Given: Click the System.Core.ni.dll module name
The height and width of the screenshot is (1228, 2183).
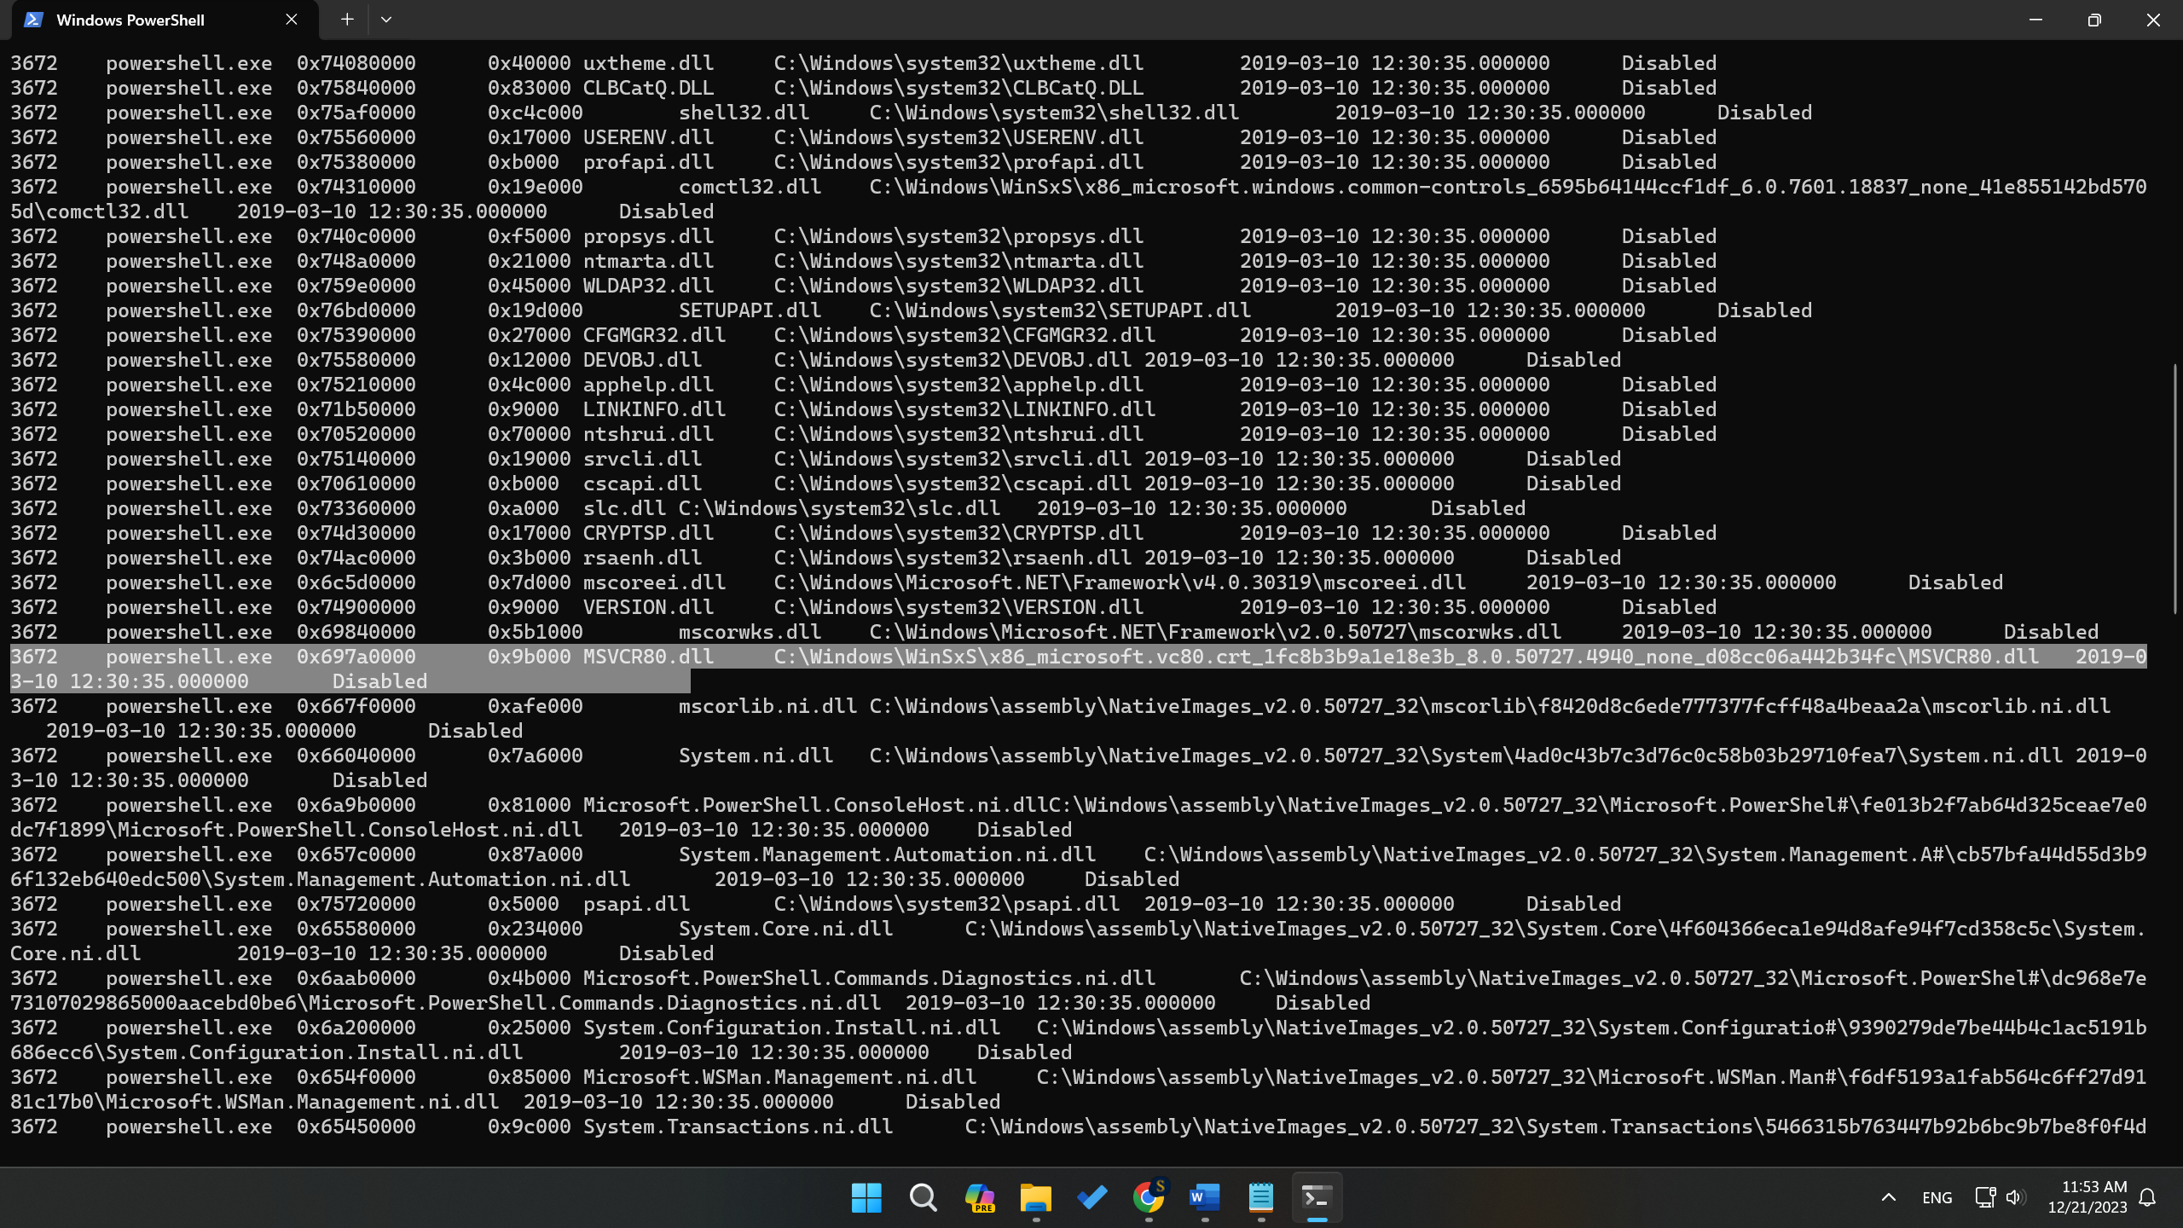Looking at the screenshot, I should [785, 929].
